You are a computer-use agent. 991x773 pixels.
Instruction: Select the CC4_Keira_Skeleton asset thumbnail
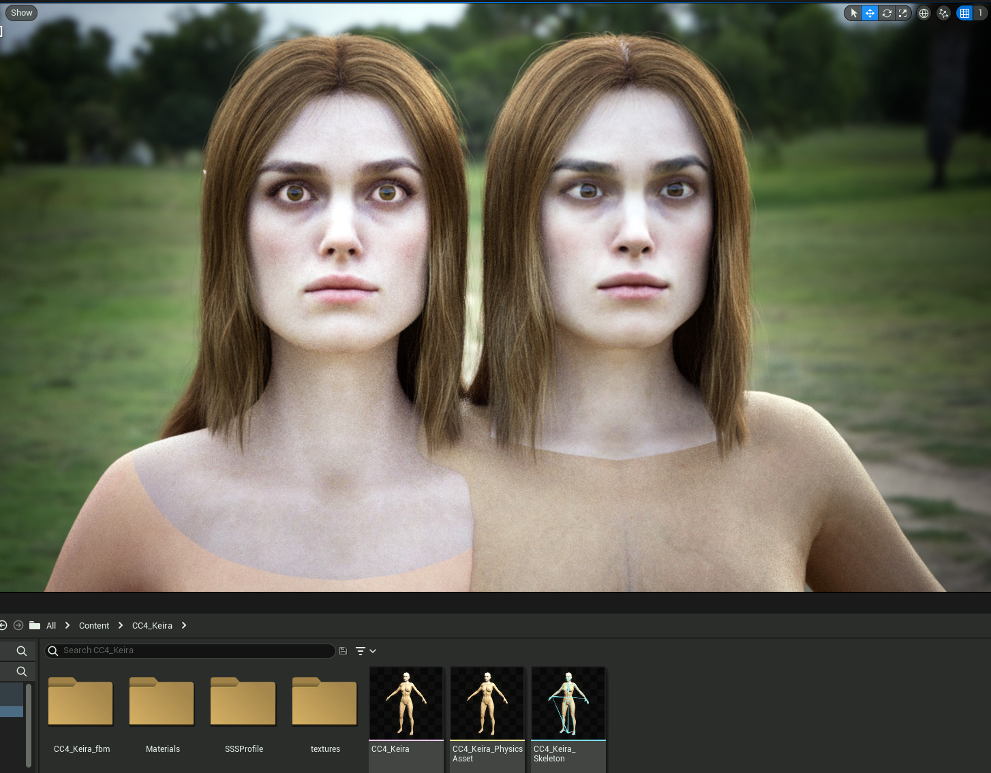click(568, 704)
